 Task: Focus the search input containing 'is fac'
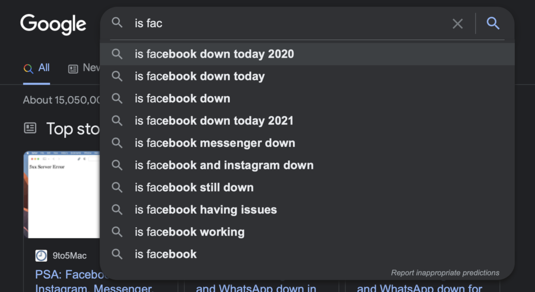287,24
